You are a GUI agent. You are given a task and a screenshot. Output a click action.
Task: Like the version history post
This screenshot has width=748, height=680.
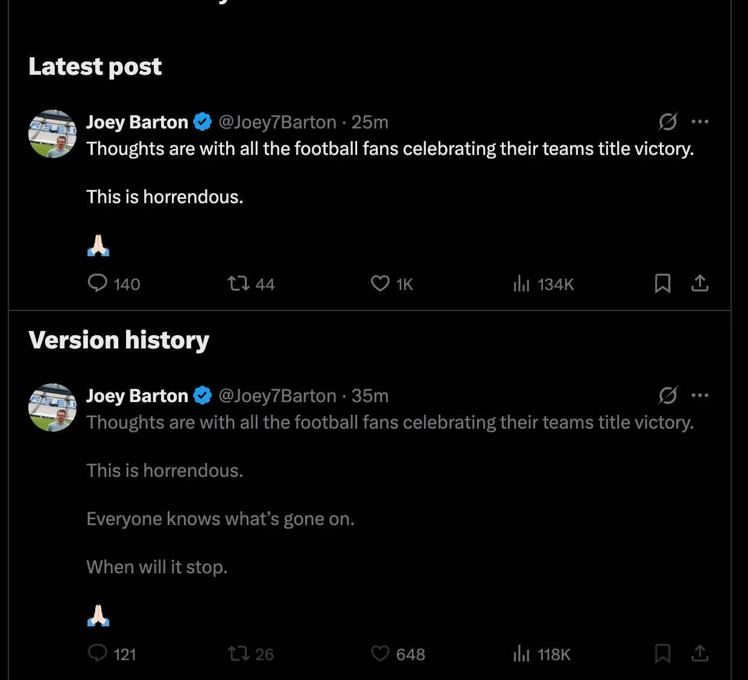[x=379, y=653]
